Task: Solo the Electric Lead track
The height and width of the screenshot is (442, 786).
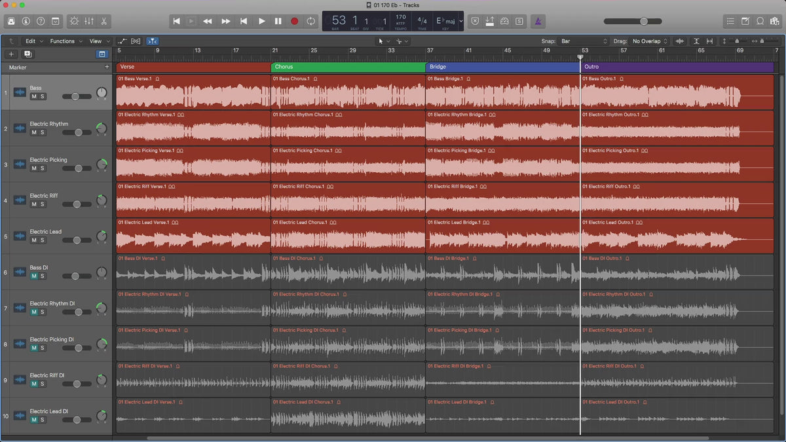Action: (43, 240)
